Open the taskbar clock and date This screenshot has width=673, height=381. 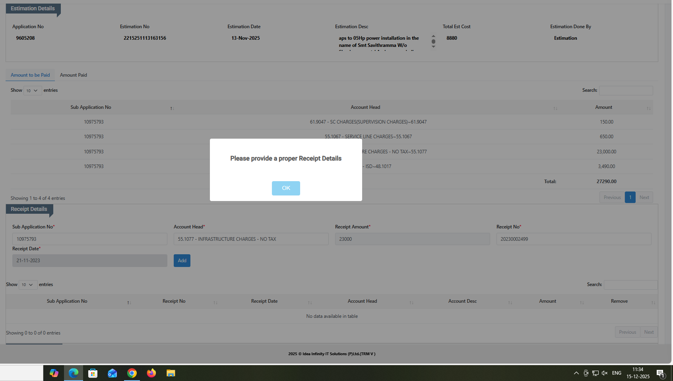point(638,373)
